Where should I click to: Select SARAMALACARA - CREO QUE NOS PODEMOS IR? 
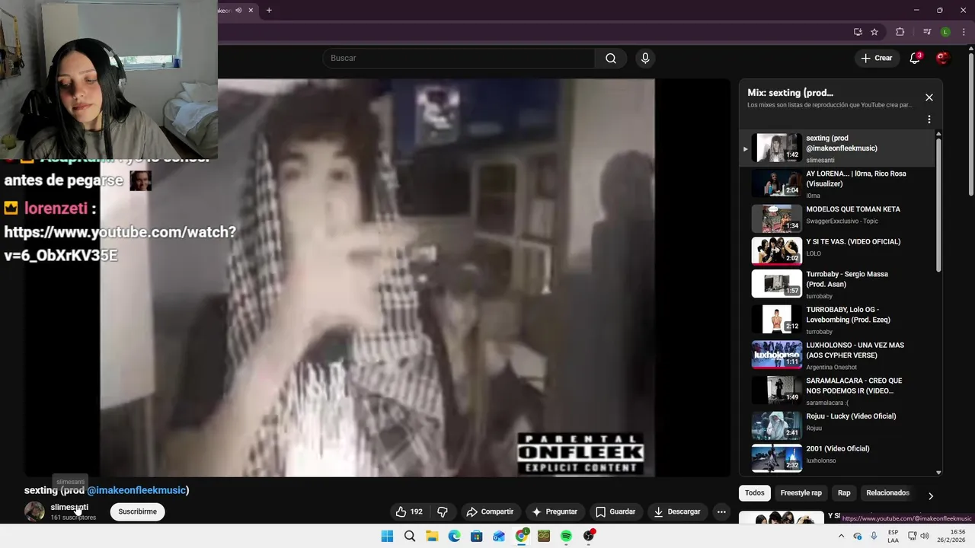tap(838, 390)
